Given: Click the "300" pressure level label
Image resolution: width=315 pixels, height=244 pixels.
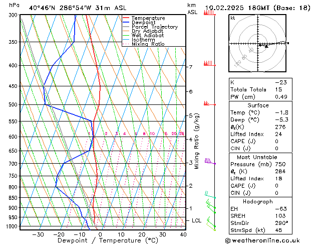Looking at the screenshot, I should [x=14, y=15].
